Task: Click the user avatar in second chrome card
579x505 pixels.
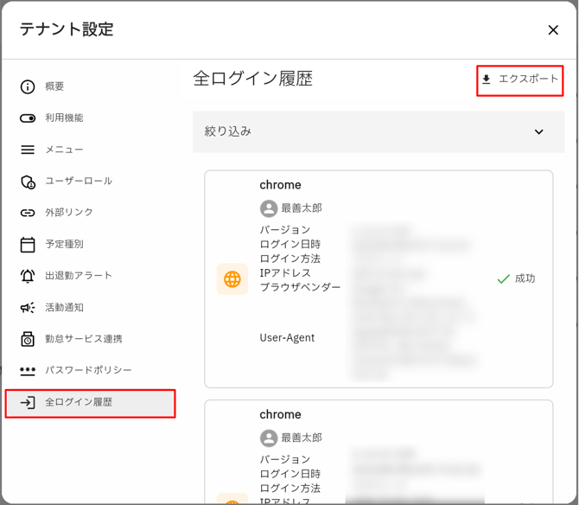Action: click(x=269, y=438)
